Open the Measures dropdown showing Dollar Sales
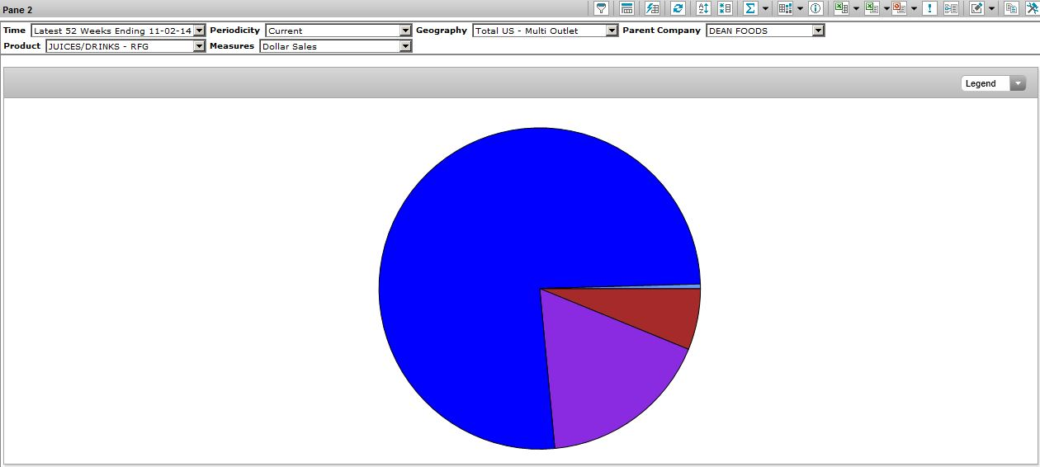This screenshot has height=467, width=1040. tap(405, 46)
